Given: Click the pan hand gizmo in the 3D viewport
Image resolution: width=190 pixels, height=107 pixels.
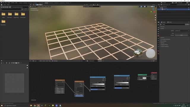Looking at the screenshot, I should click(x=155, y=18).
